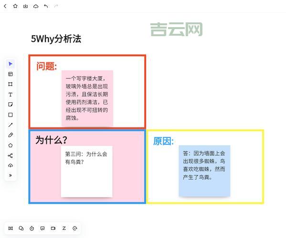Select blue sticky note starting with 答
This screenshot has height=238, width=286.
click(204, 171)
